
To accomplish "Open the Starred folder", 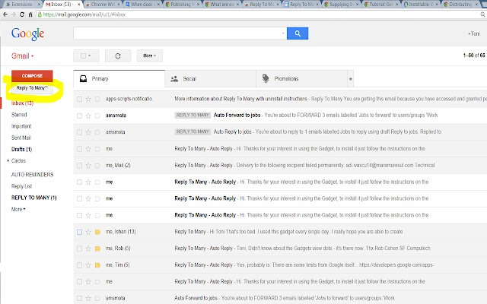I will tap(19, 115).
